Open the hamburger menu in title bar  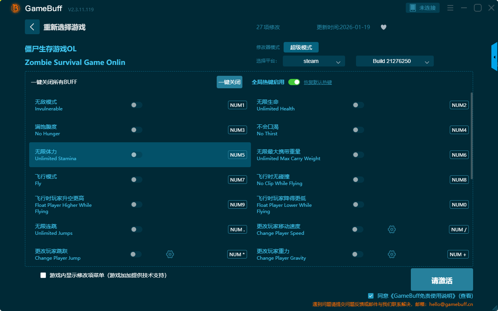point(450,8)
